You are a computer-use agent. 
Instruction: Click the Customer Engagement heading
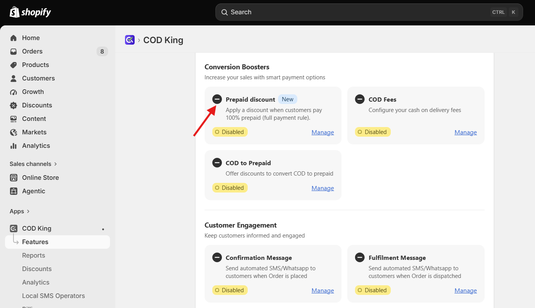pos(241,225)
